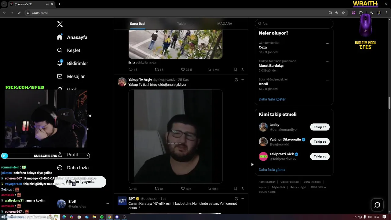Image resolution: width=391 pixels, height=220 pixels.
Task: Open BPT profile avatar
Action: point(122,201)
